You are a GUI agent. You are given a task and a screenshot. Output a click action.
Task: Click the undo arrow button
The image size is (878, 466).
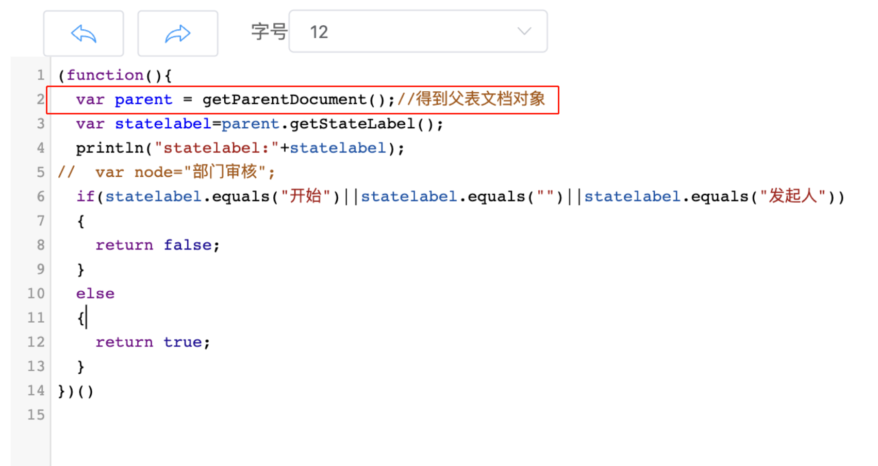[x=84, y=34]
